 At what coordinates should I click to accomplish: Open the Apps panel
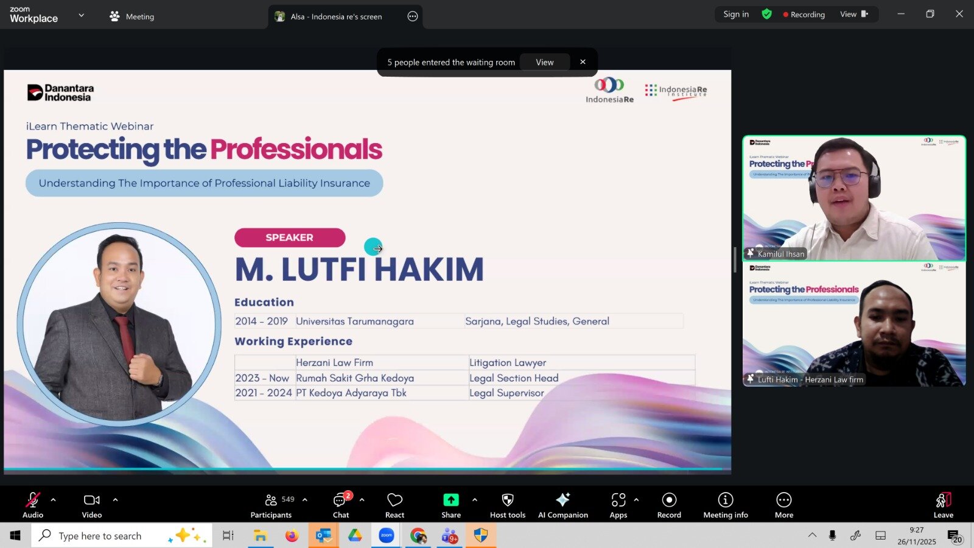[x=618, y=505]
